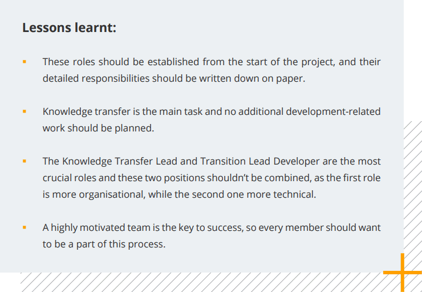Click the words 'Knowledge transfer is the main task'
The image size is (422, 292).
123,111
